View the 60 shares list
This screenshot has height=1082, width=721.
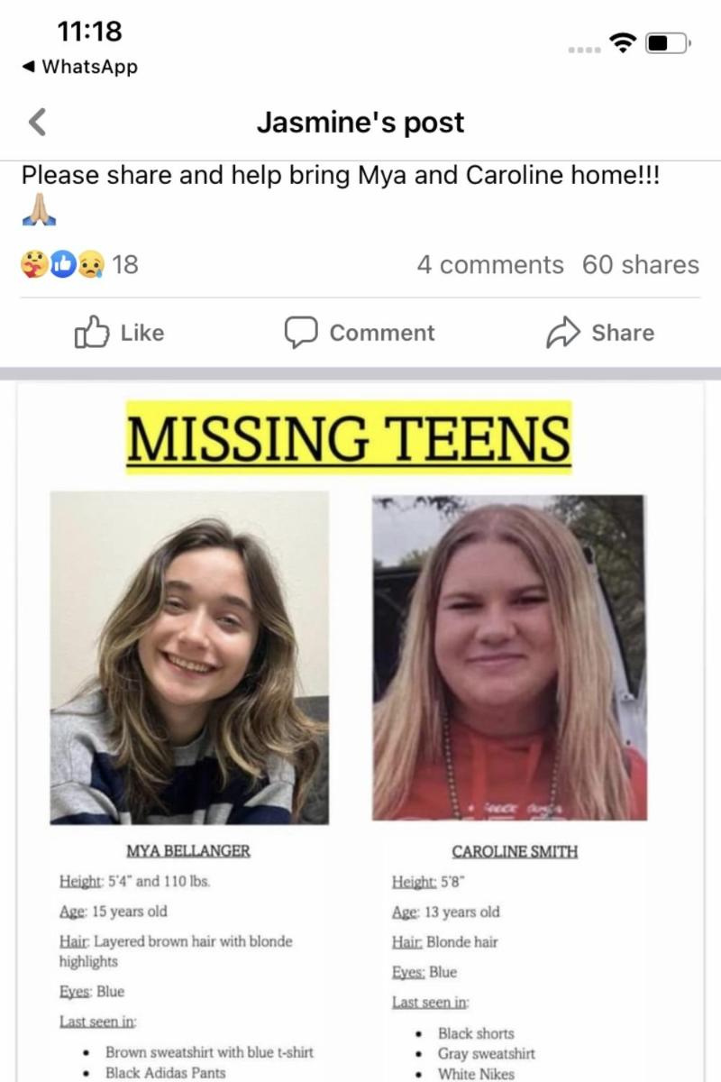pos(641,264)
